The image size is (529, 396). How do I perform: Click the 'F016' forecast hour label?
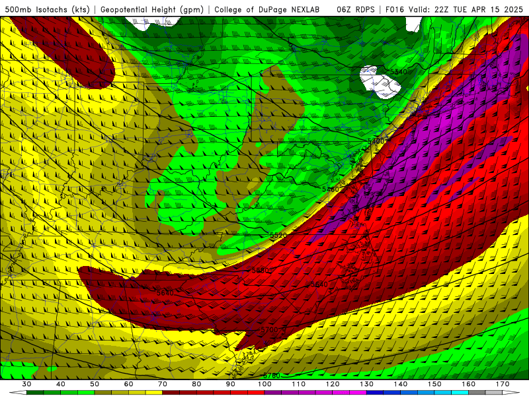[395, 9]
